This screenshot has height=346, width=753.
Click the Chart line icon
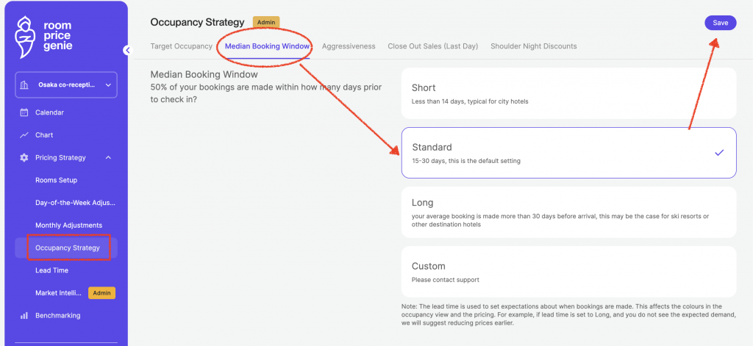point(24,135)
